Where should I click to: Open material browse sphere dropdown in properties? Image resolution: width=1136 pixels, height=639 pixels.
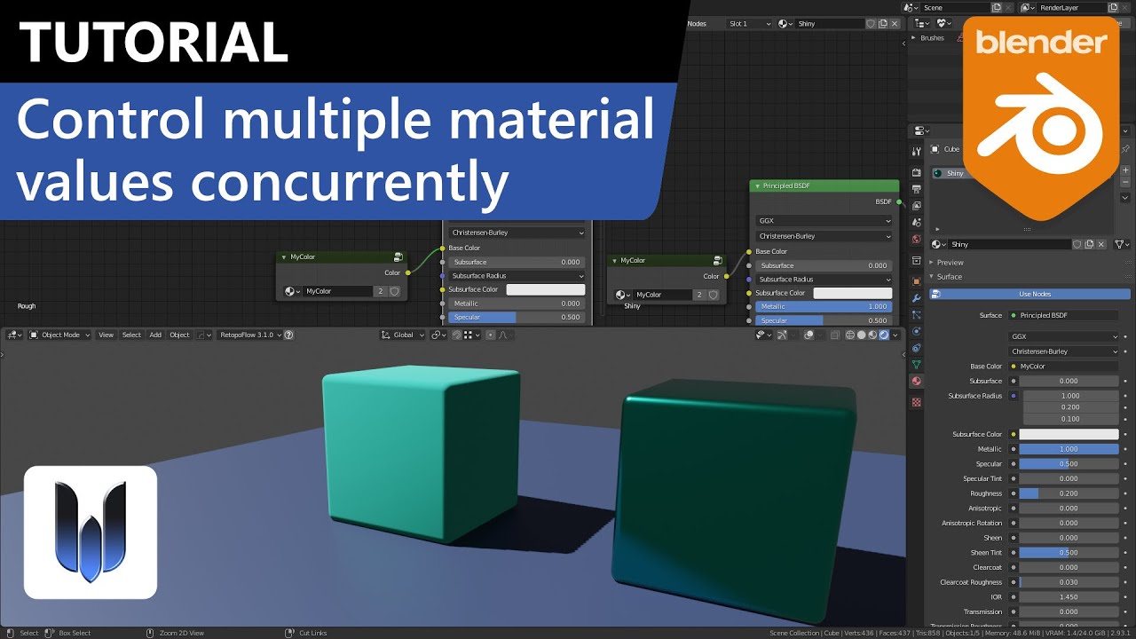click(x=938, y=244)
